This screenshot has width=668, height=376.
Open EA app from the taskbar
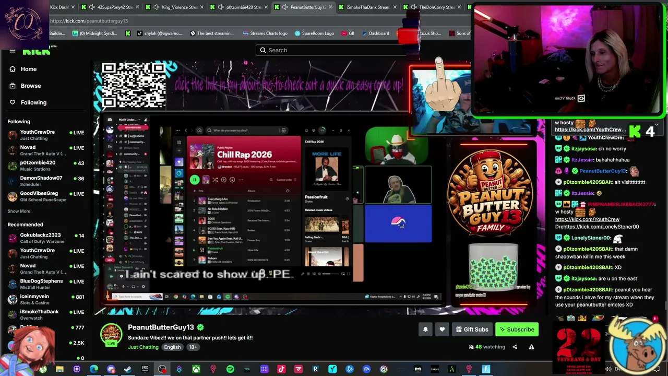tap(366, 369)
